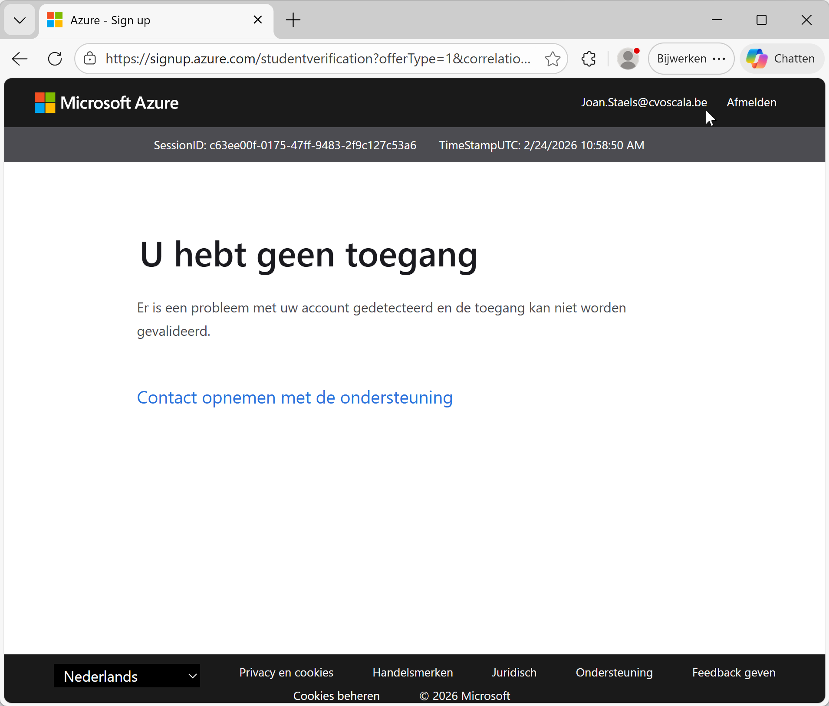Screen dimensions: 829x706
Task: Open the tab search chevron dropdown
Action: (x=20, y=20)
